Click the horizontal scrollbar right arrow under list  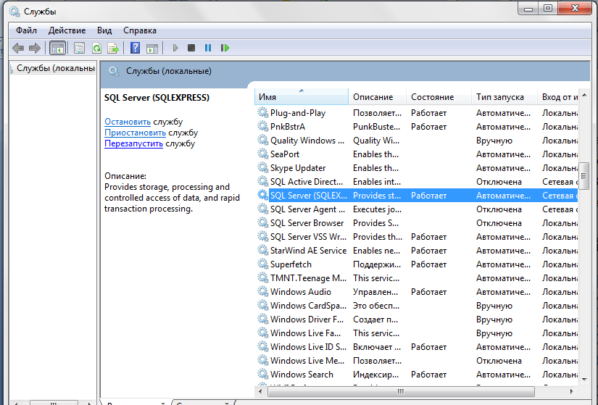(571, 391)
